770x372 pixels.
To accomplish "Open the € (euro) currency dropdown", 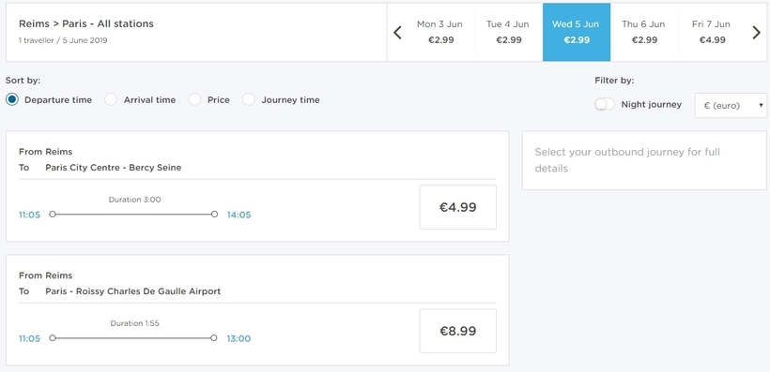I will (x=731, y=105).
